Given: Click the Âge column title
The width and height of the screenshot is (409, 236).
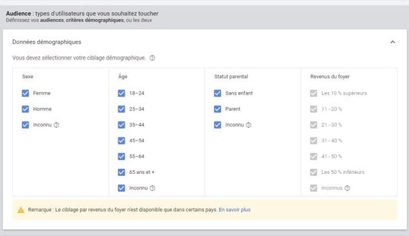Looking at the screenshot, I should 123,77.
